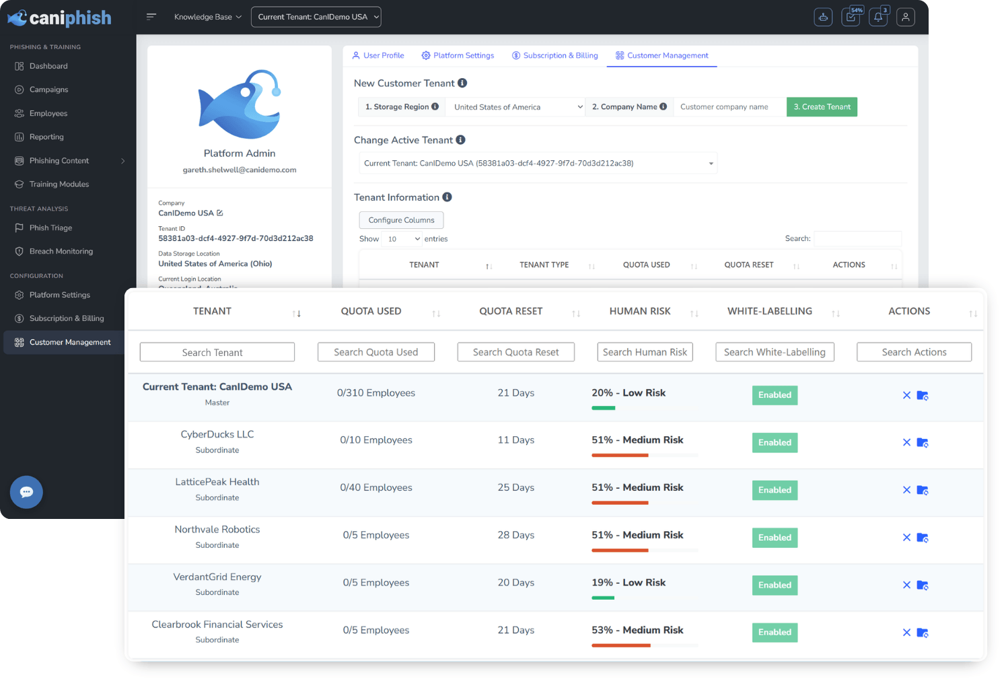Click X icon on Current Tenant row
Viewport: 1004px width, 700px height.
tap(906, 395)
